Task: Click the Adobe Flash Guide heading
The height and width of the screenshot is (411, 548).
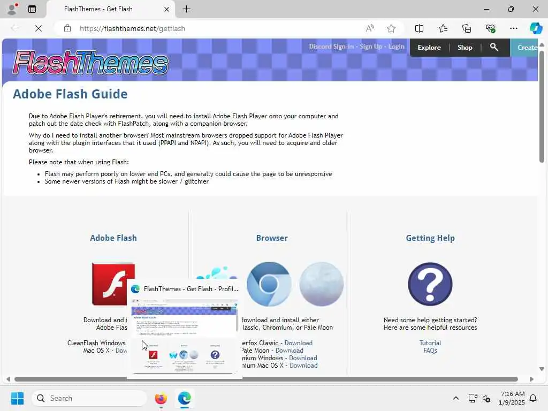Action: tap(70, 94)
